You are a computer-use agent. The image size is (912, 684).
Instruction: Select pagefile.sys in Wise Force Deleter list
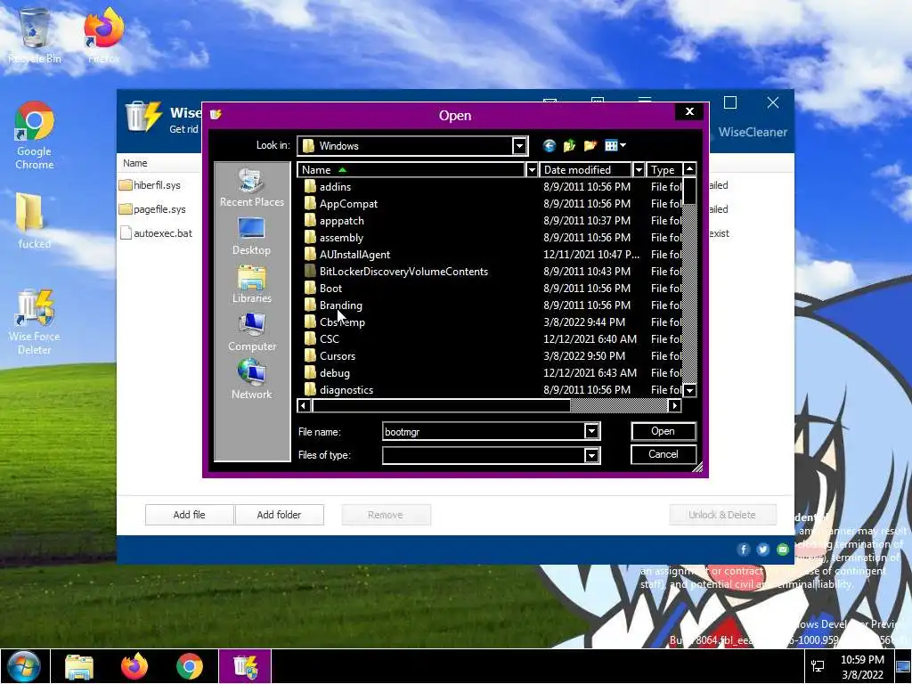click(159, 208)
